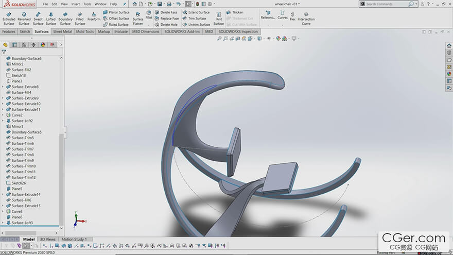Image resolution: width=453 pixels, height=255 pixels.
Task: Expand the Surface-Loft2 feature
Action: 3,121
